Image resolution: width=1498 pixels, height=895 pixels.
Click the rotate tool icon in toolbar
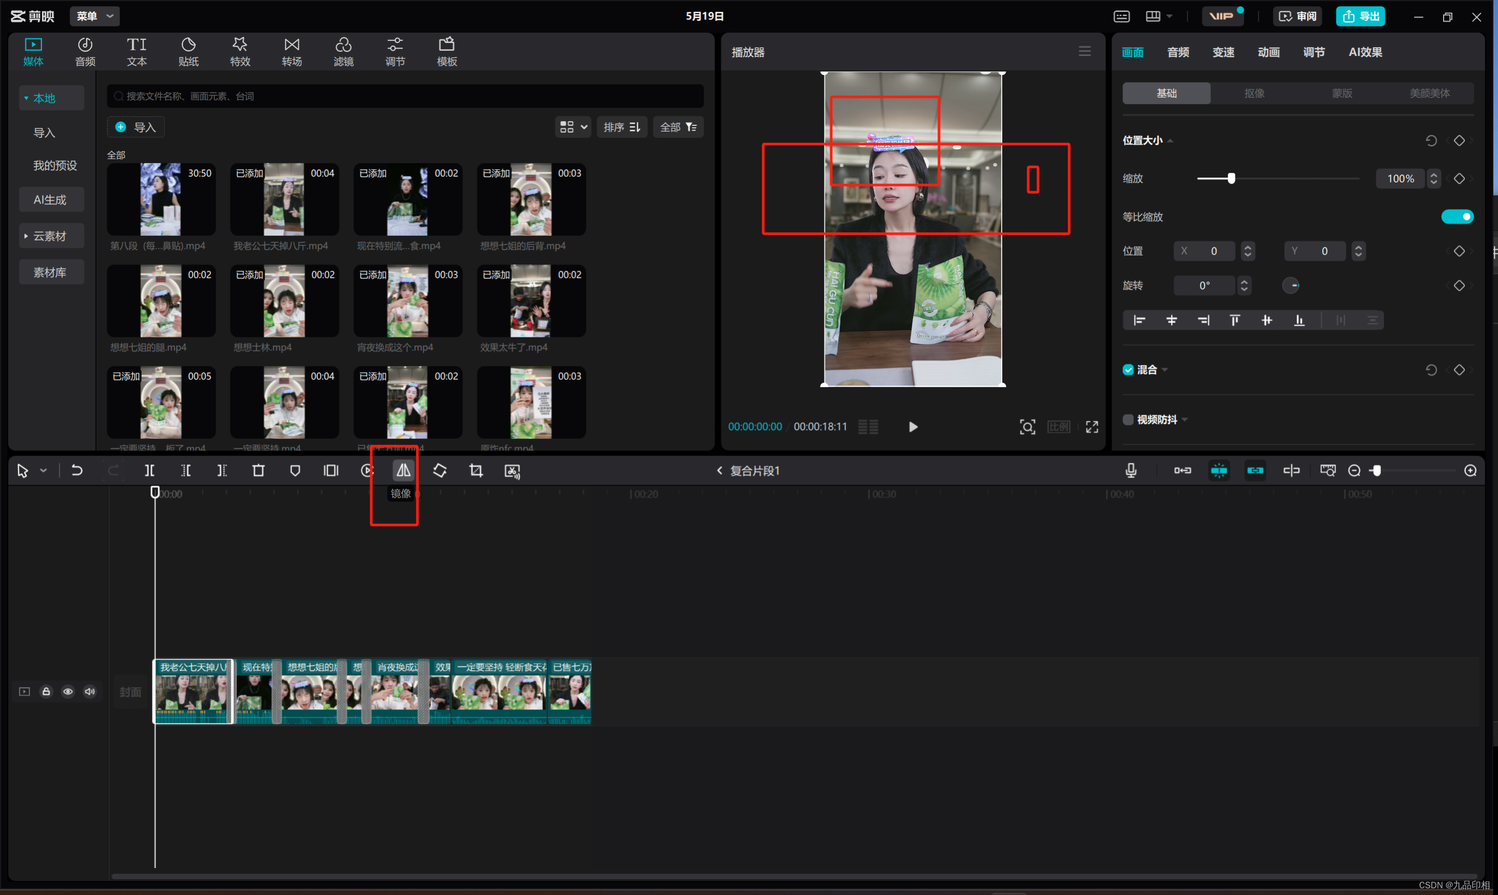click(440, 471)
